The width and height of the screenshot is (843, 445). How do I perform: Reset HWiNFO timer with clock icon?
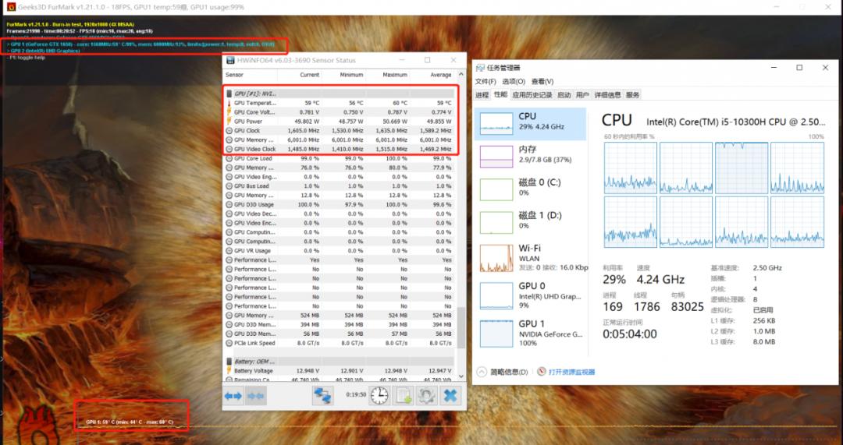pyautogui.click(x=379, y=396)
